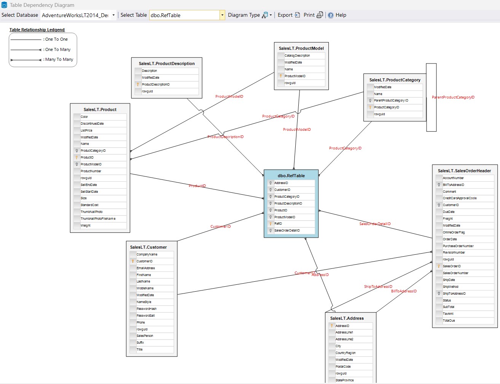Open the Diagram Type dropdown arrow
Viewport: 500px width, 384px height.
pyautogui.click(x=271, y=15)
